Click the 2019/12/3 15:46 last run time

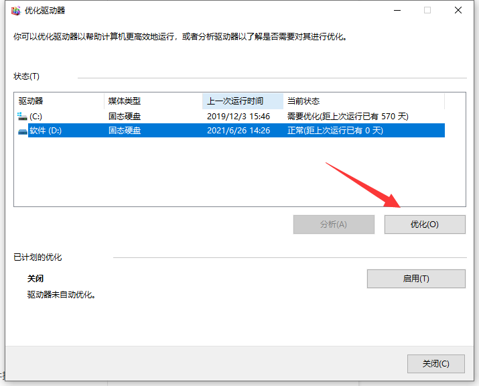click(238, 117)
